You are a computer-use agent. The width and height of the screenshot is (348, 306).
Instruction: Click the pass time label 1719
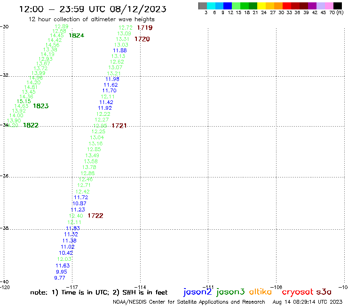145,28
